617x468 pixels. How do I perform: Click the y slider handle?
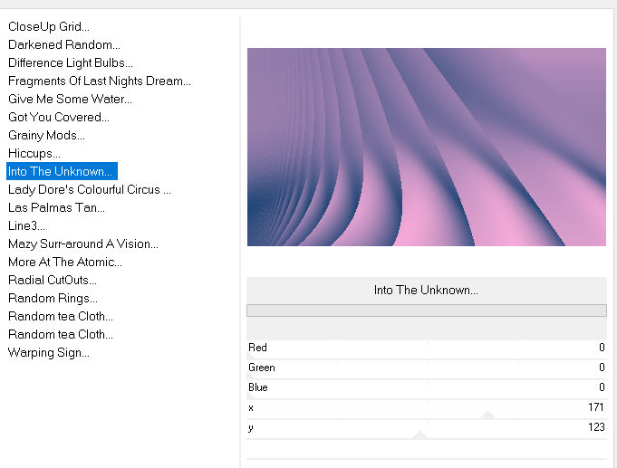click(419, 435)
